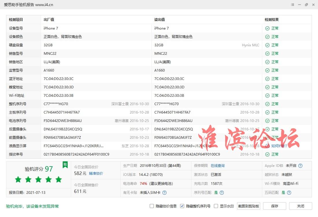This screenshot has height=217, width=318.
Task: Click the check icon in 蜂窝地址 row
Action: [x=267, y=87]
